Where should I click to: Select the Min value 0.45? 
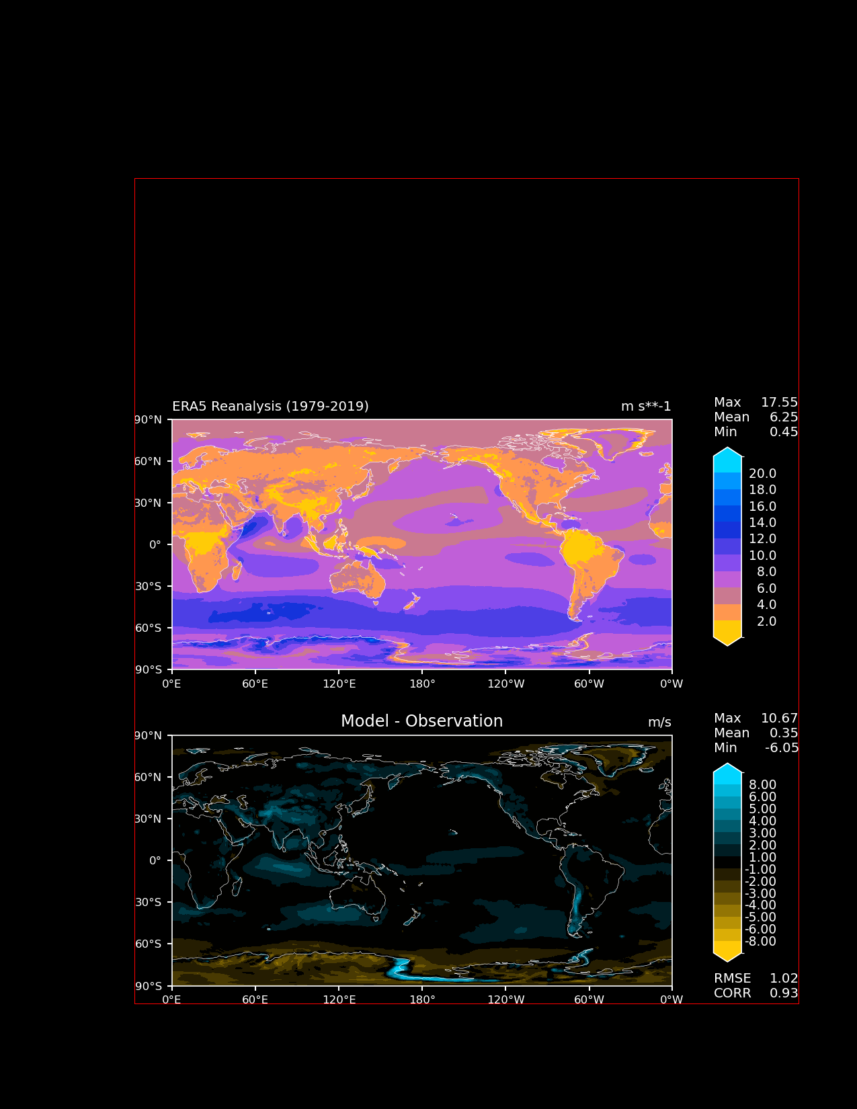click(784, 432)
